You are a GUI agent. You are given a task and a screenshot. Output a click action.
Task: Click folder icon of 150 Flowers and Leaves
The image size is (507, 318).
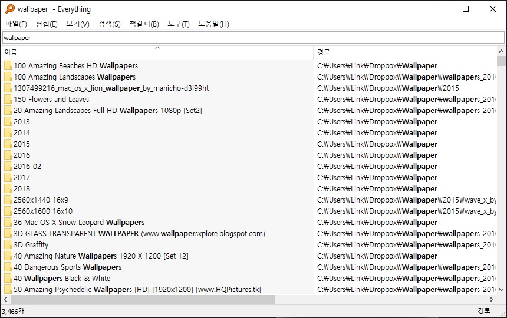pyautogui.click(x=8, y=100)
